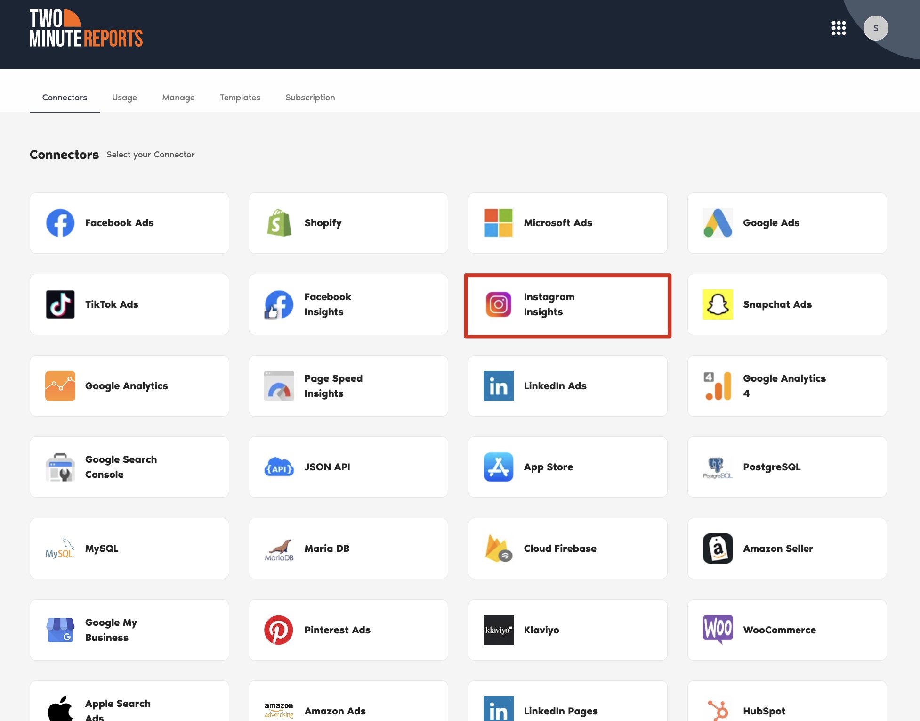Image resolution: width=920 pixels, height=721 pixels.
Task: Click the Instagram Insights camera icon
Action: 499,304
